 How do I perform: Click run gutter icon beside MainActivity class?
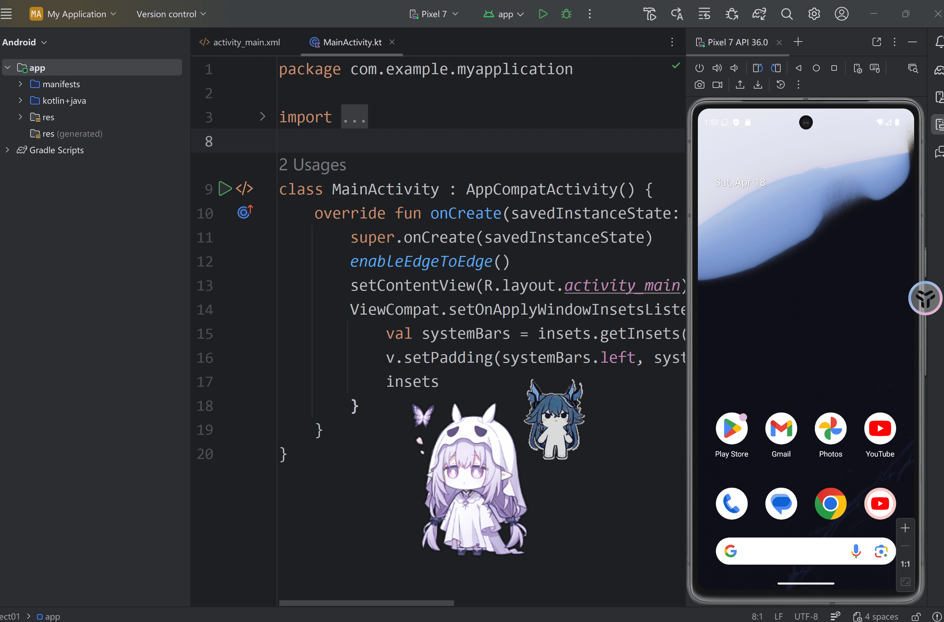(225, 189)
